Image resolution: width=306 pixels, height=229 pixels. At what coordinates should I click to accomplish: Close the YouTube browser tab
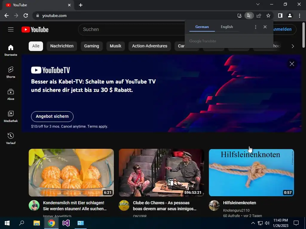(x=69, y=5)
